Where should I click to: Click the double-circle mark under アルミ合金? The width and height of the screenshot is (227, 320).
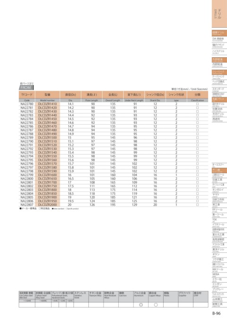(141, 305)
